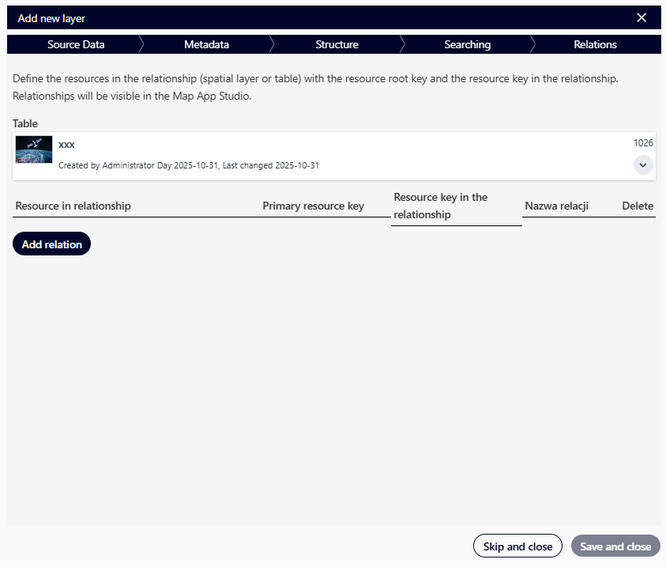Select the Relations step
The height and width of the screenshot is (567, 666).
pyautogui.click(x=595, y=44)
